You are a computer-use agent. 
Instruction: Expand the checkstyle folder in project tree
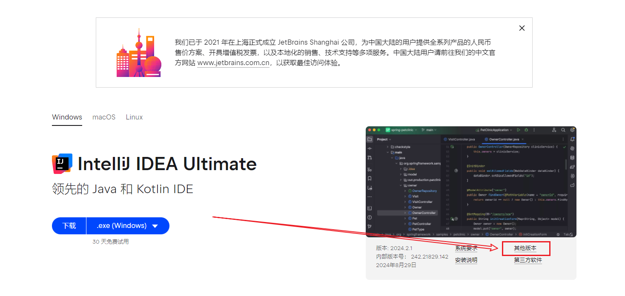pos(387,147)
